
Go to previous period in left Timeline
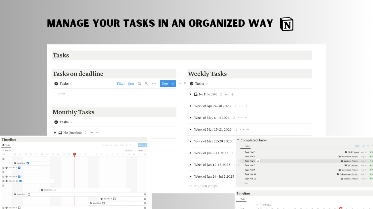(x=135, y=151)
